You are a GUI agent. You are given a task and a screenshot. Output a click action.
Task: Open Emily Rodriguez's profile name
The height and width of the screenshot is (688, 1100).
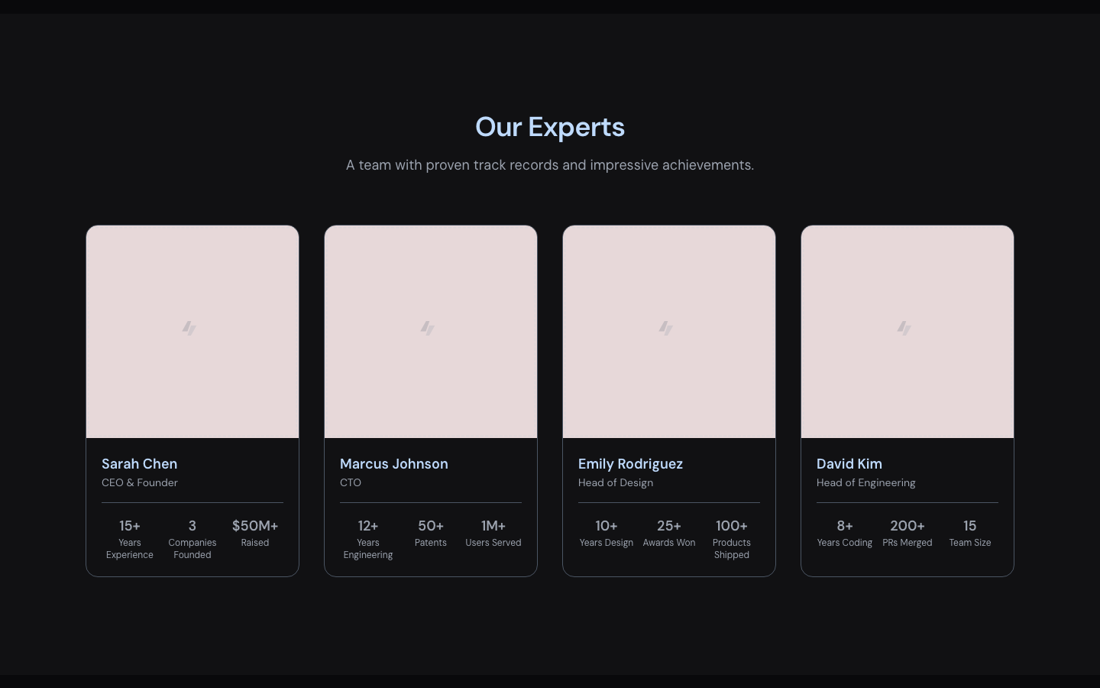tap(630, 464)
